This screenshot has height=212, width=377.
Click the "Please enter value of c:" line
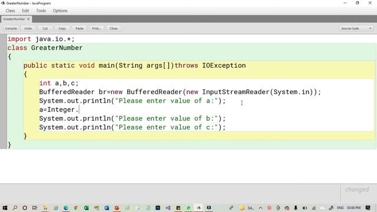[133, 127]
